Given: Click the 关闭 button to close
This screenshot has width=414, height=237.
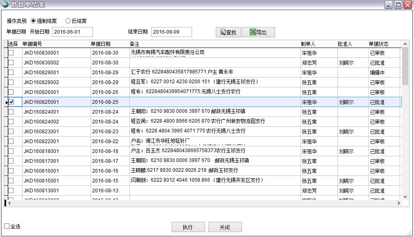Looking at the screenshot, I should point(225,227).
